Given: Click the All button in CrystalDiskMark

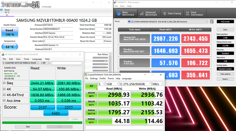Looking at the screenshot, I should click(x=91, y=86).
